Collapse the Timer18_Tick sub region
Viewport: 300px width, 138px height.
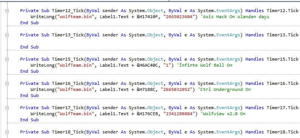tap(7, 132)
